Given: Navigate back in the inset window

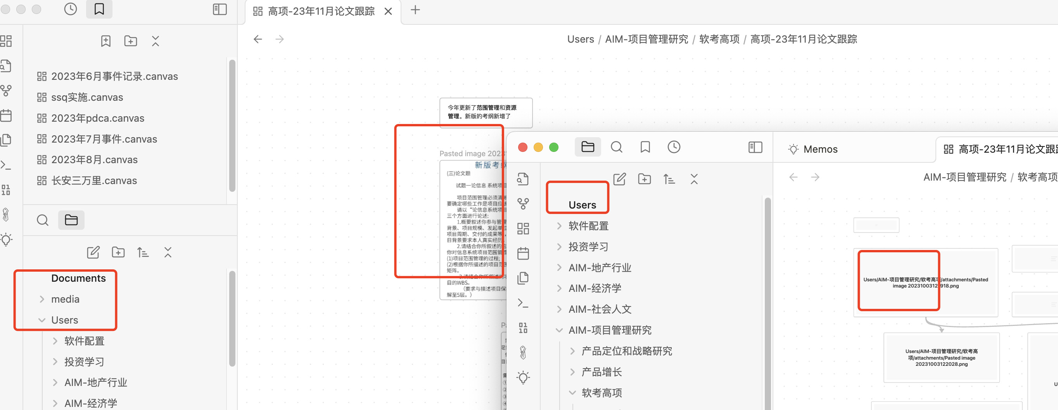Looking at the screenshot, I should [x=793, y=177].
